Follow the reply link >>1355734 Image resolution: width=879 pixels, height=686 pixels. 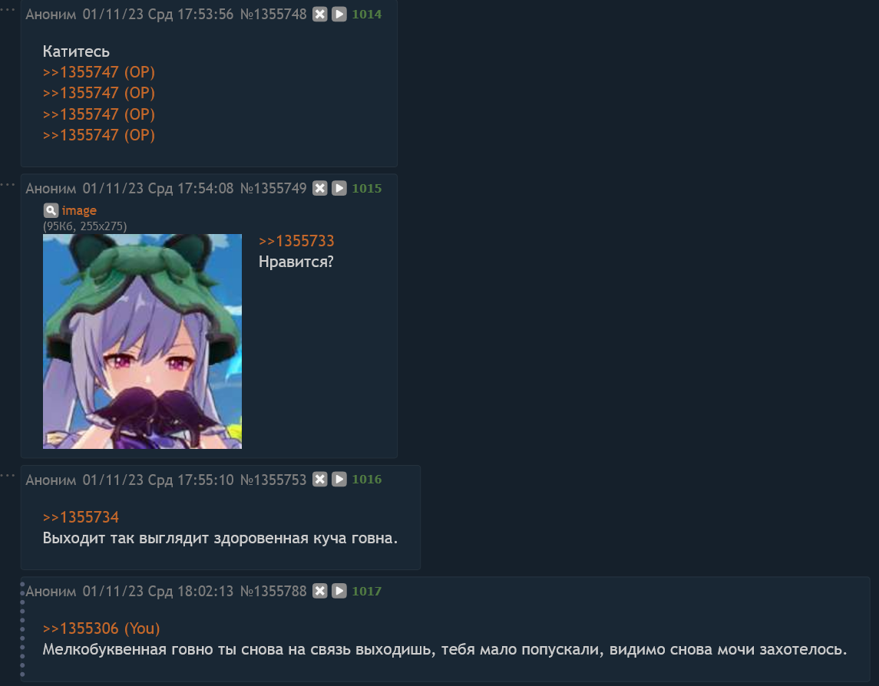click(81, 517)
